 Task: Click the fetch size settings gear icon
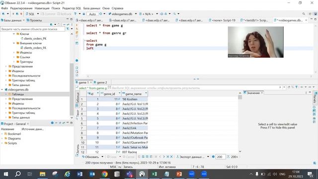[213, 157]
